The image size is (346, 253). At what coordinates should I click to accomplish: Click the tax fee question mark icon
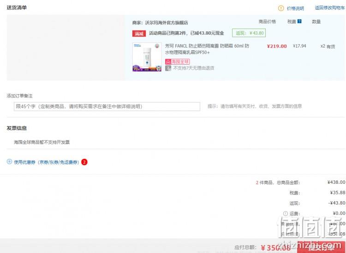click(x=299, y=21)
